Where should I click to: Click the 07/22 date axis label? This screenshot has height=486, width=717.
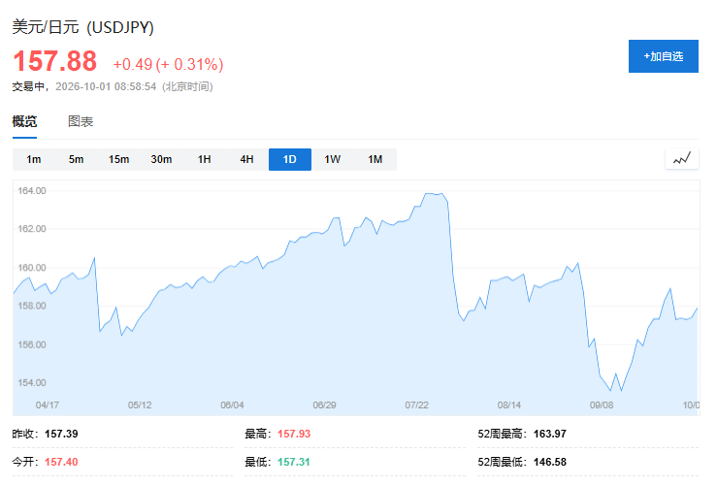417,405
